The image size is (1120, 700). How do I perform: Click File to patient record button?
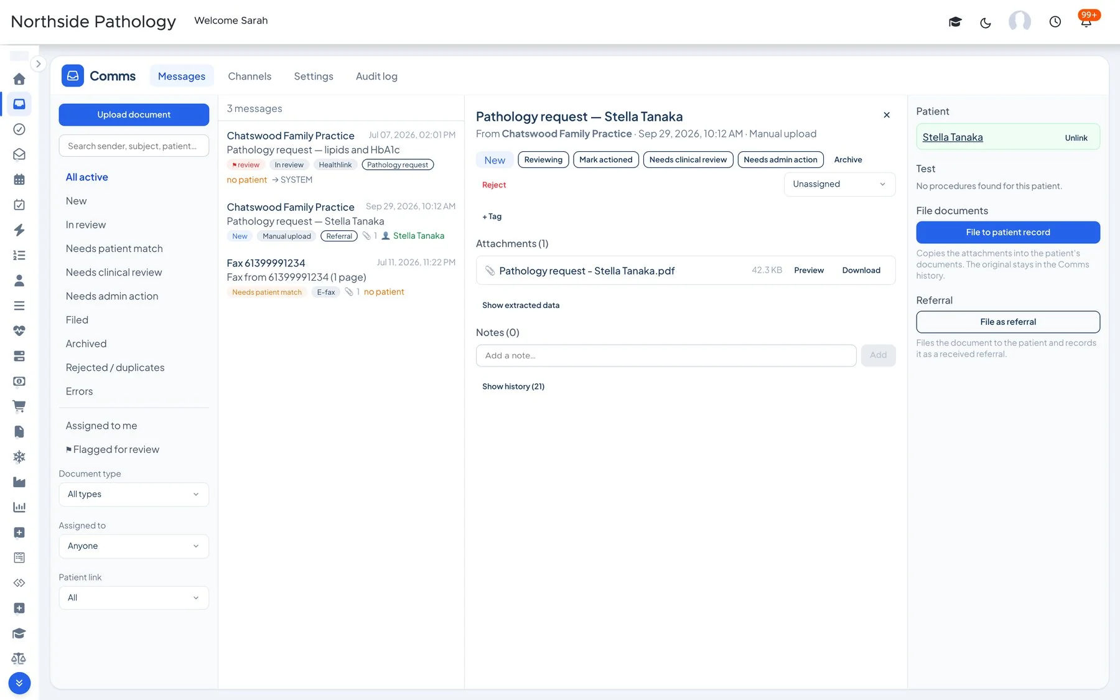(1008, 232)
